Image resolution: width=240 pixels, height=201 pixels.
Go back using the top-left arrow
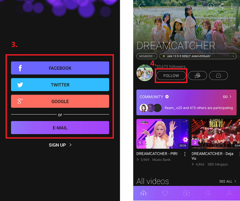coord(140,6)
